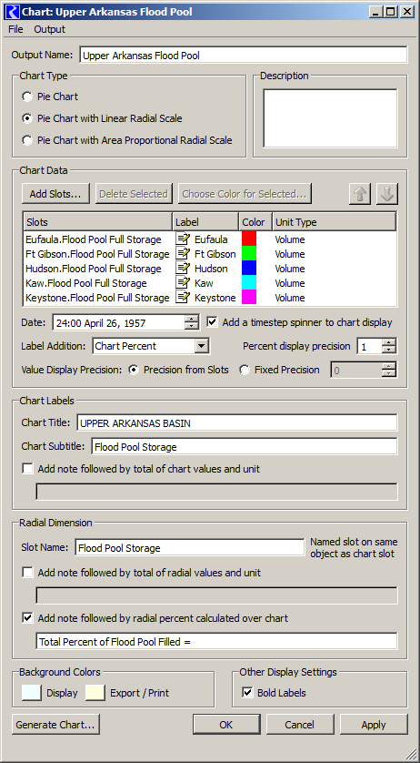Click the Generate Chart button
This screenshot has height=763, width=420.
pos(55,725)
